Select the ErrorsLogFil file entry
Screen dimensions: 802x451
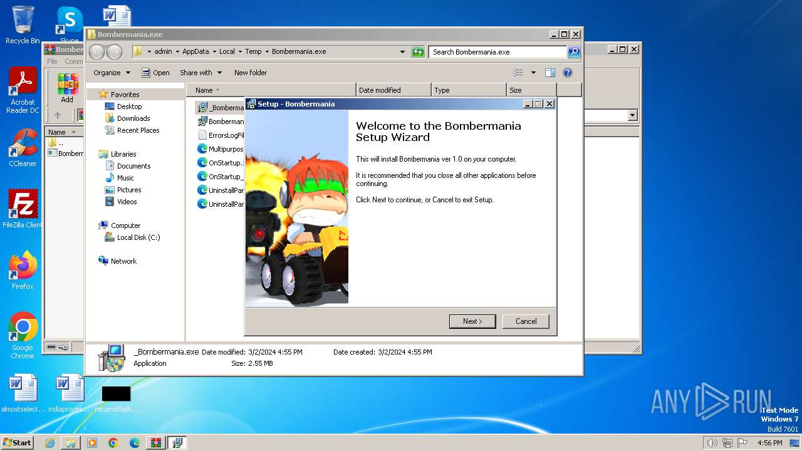[x=221, y=135]
